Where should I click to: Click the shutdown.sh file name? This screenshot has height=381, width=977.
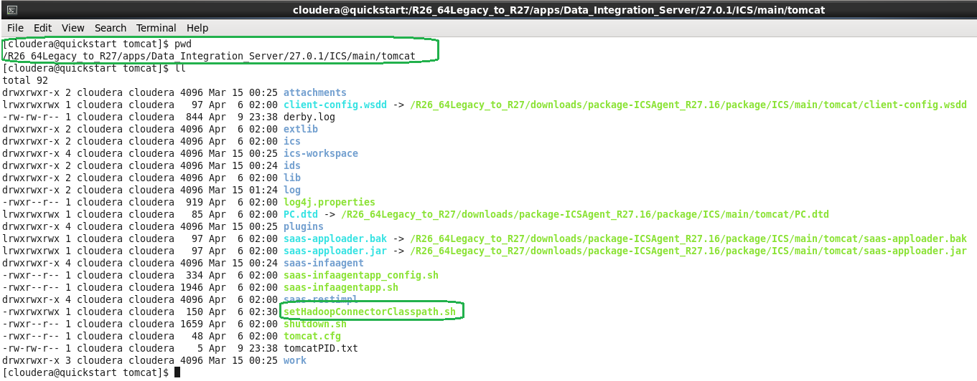[x=315, y=324]
